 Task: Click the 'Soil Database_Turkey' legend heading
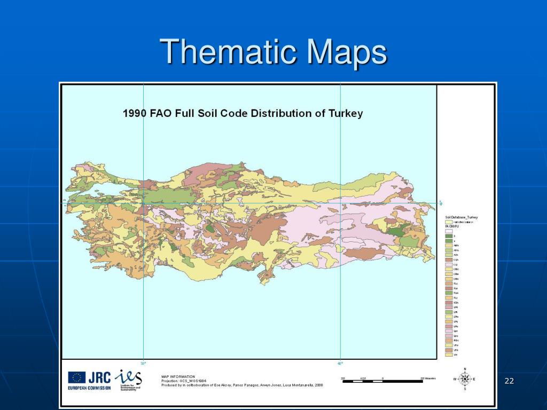point(462,217)
